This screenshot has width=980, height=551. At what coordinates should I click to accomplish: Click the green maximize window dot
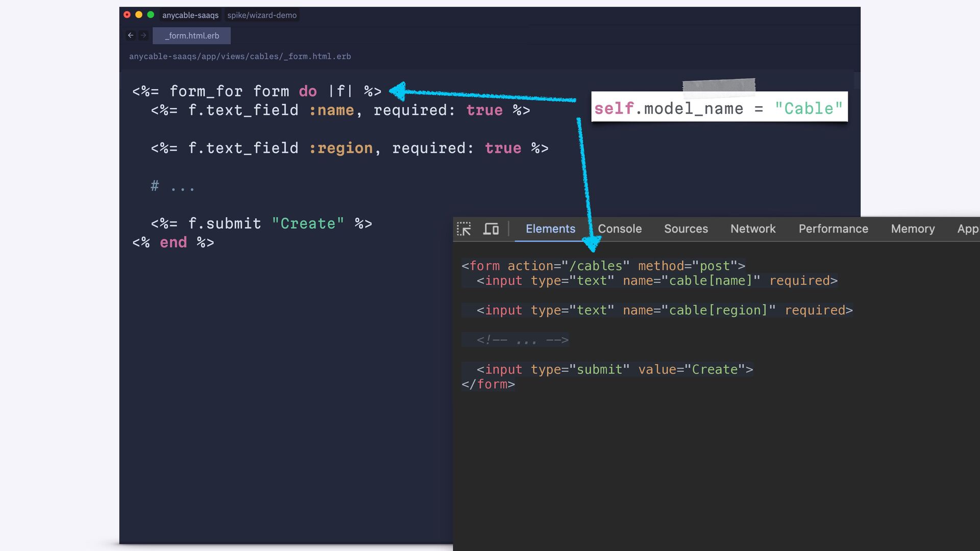(151, 15)
